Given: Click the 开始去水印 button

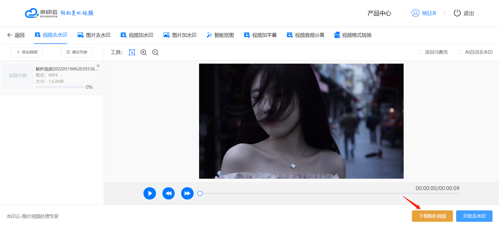Looking at the screenshot, I should click(474, 216).
